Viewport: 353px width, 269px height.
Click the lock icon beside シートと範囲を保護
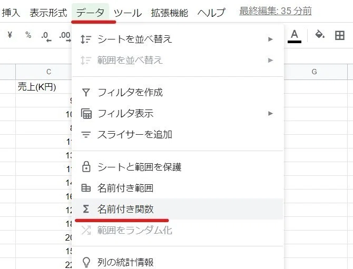click(x=86, y=167)
